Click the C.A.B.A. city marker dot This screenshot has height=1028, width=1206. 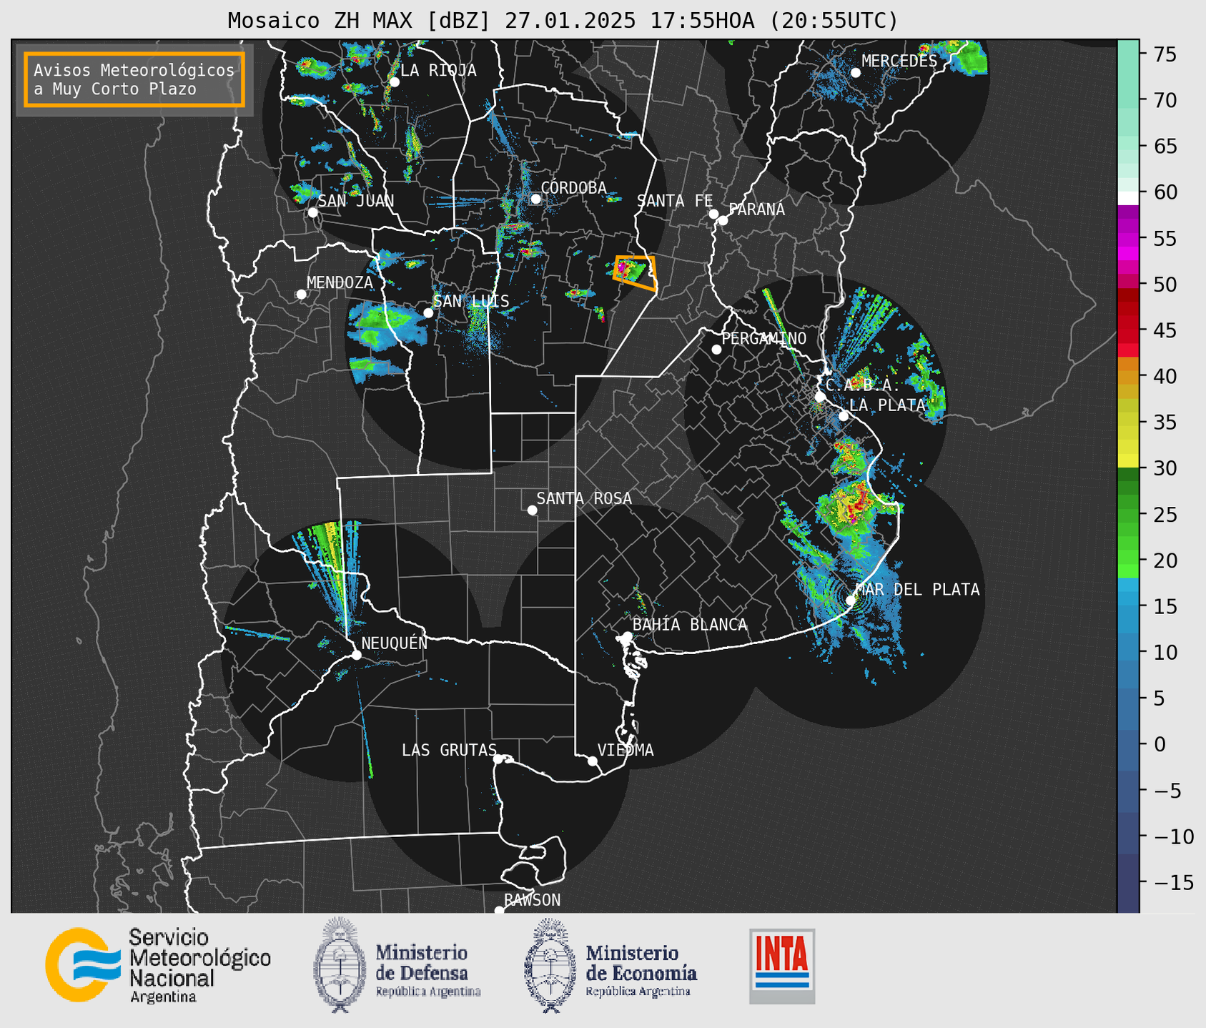click(x=821, y=397)
